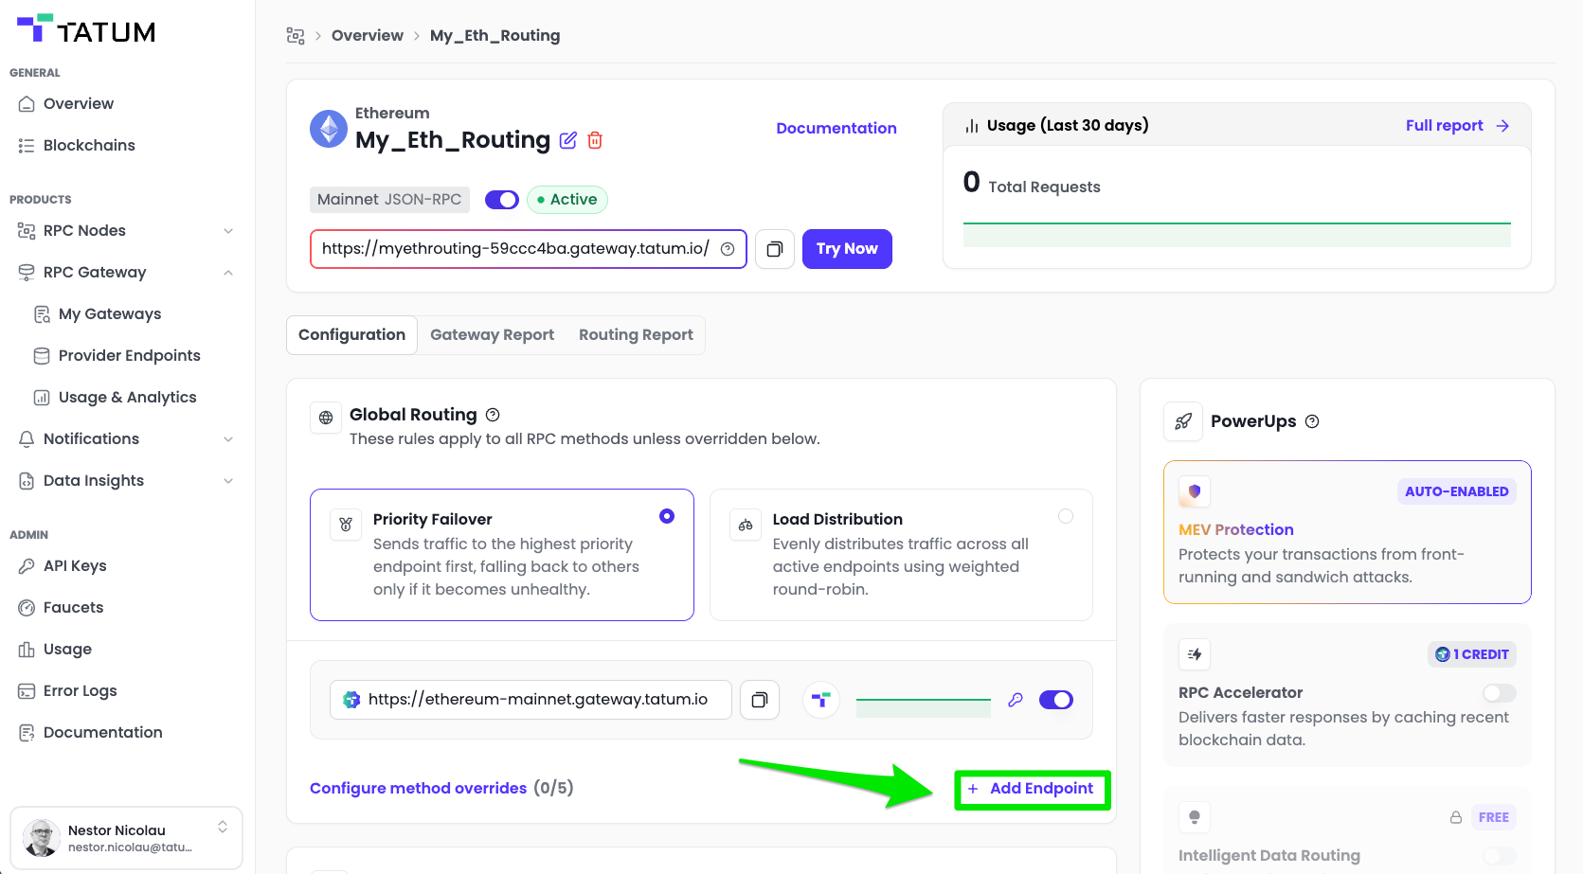Open the Nestor Nicolau account switcher
This screenshot has height=874, width=1583.
(x=223, y=827)
